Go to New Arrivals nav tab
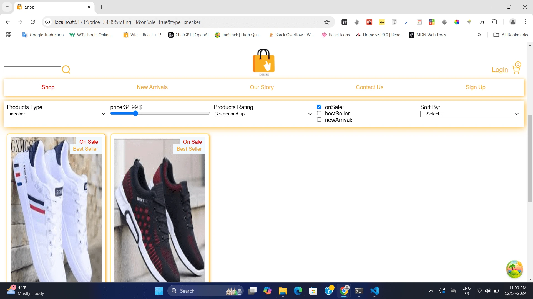The height and width of the screenshot is (299, 533). click(152, 87)
